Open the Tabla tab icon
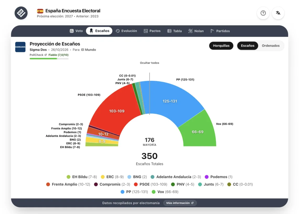The height and width of the screenshot is (214, 299). coord(169,31)
